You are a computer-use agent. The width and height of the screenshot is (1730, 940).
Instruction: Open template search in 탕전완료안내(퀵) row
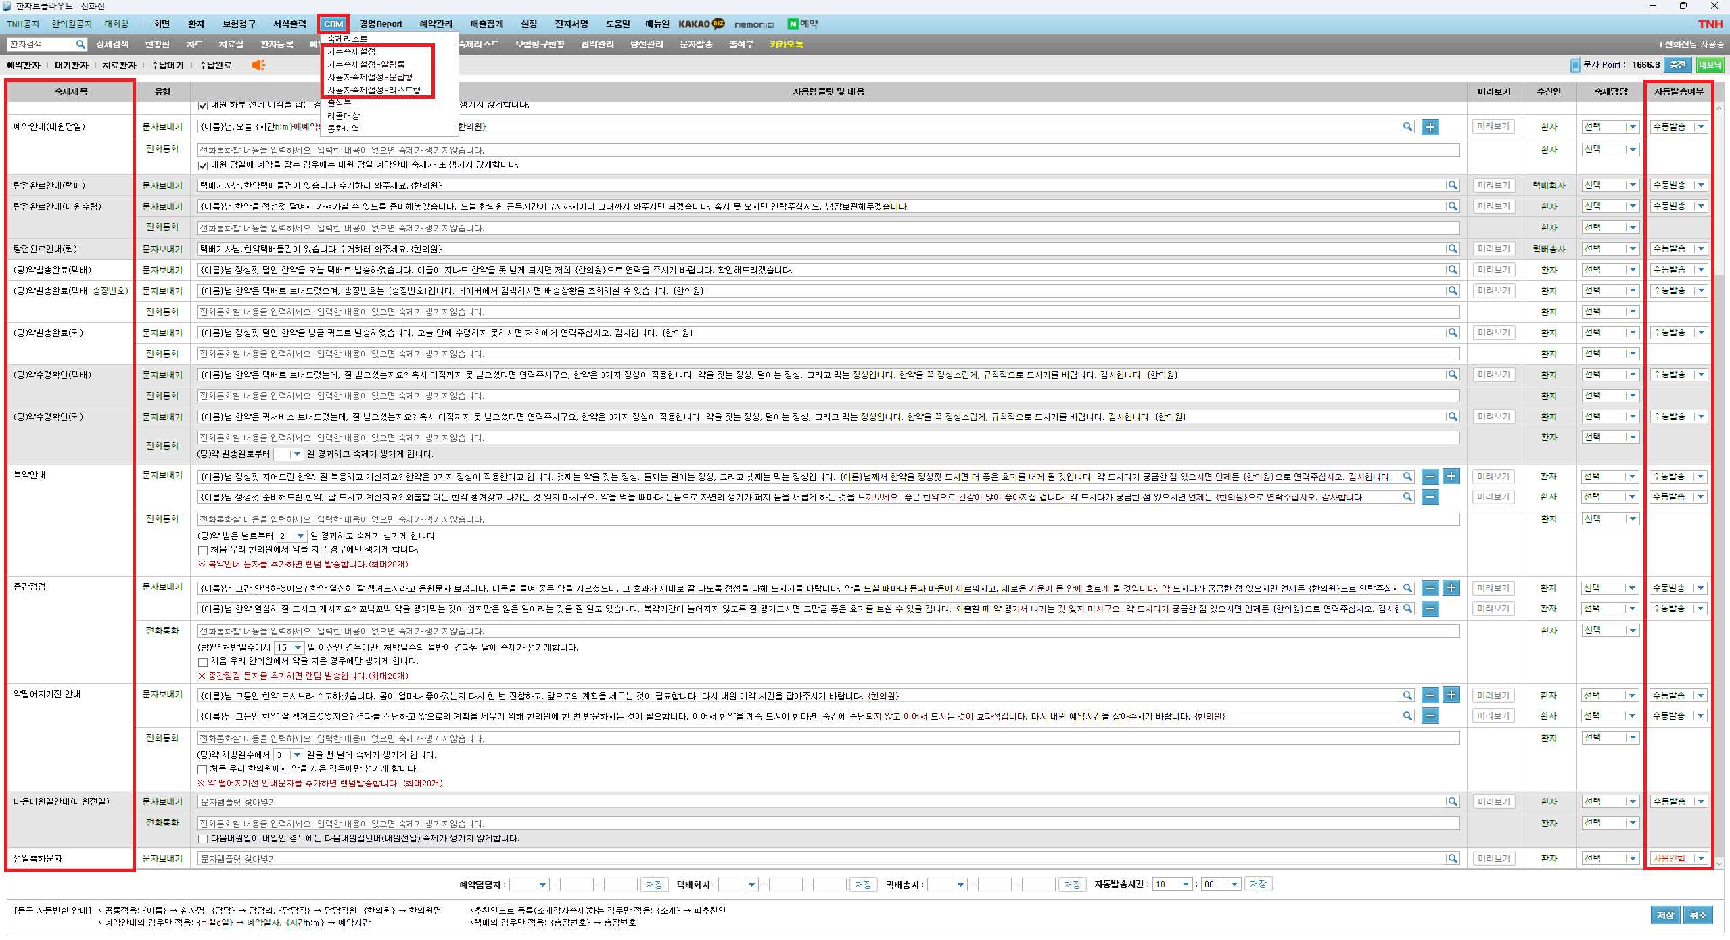point(1452,249)
